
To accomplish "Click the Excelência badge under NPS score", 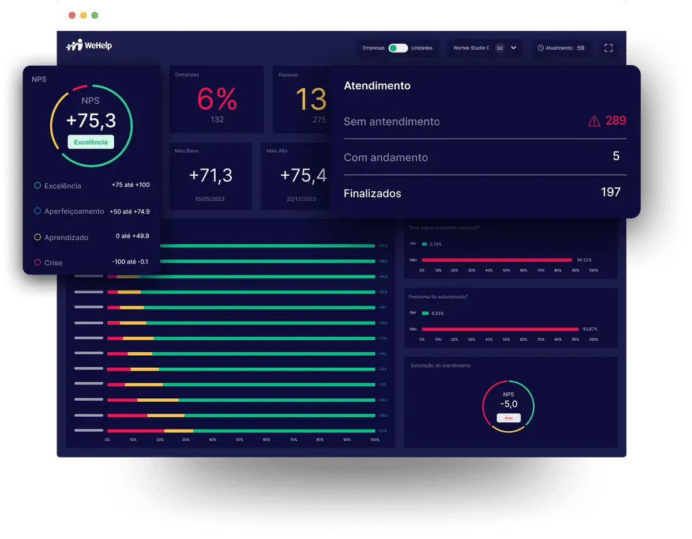I will tap(91, 141).
